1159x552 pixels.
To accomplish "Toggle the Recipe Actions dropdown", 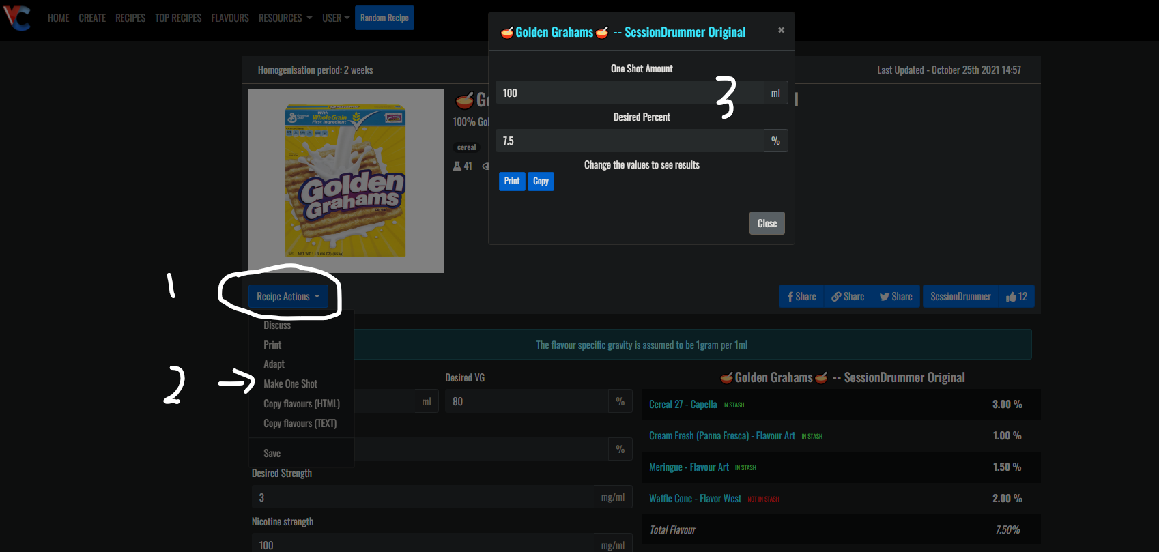I will (x=288, y=296).
